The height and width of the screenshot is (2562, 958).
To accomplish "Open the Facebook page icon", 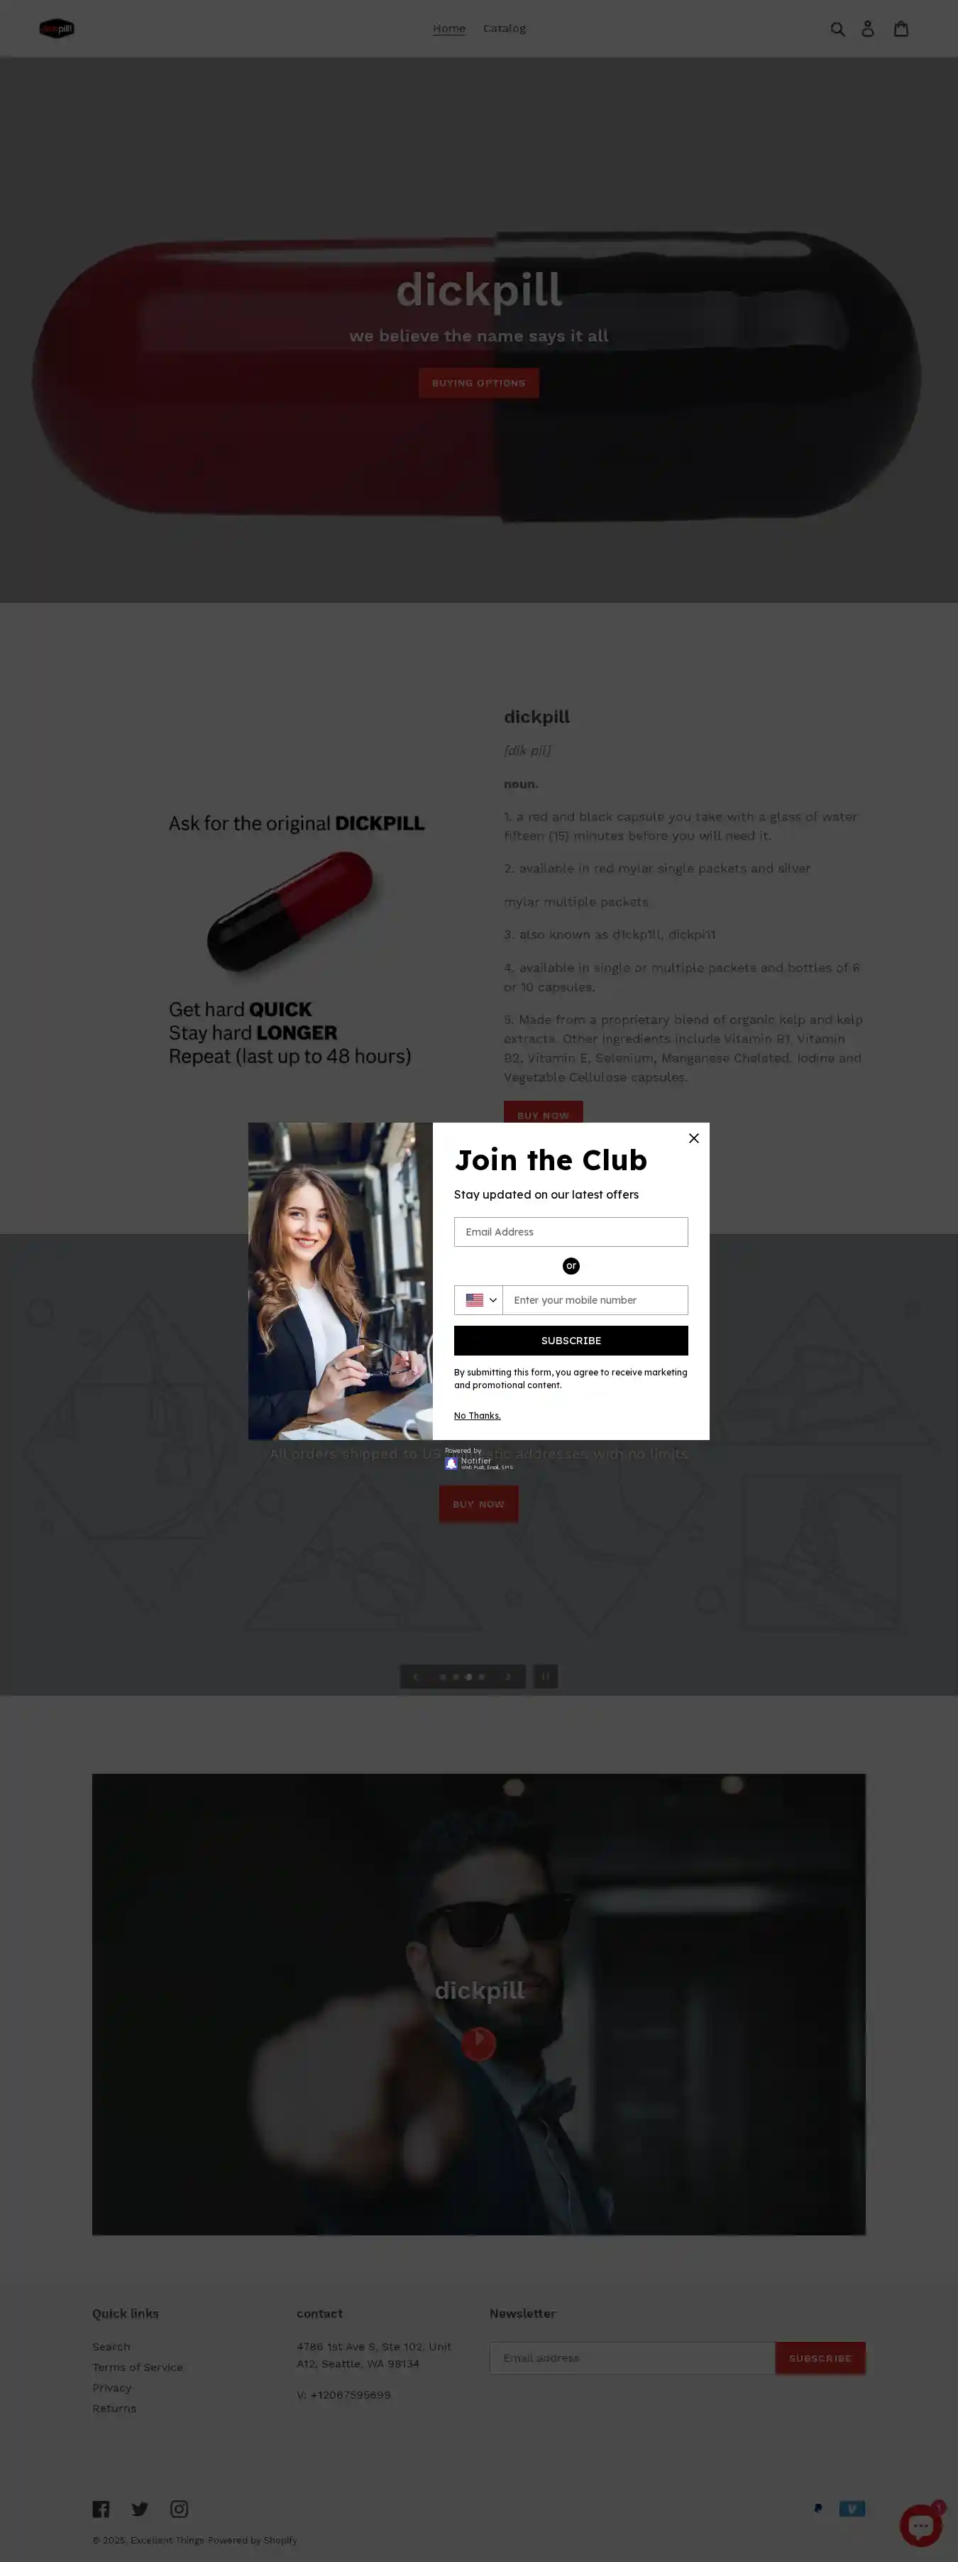I will tap(100, 2508).
